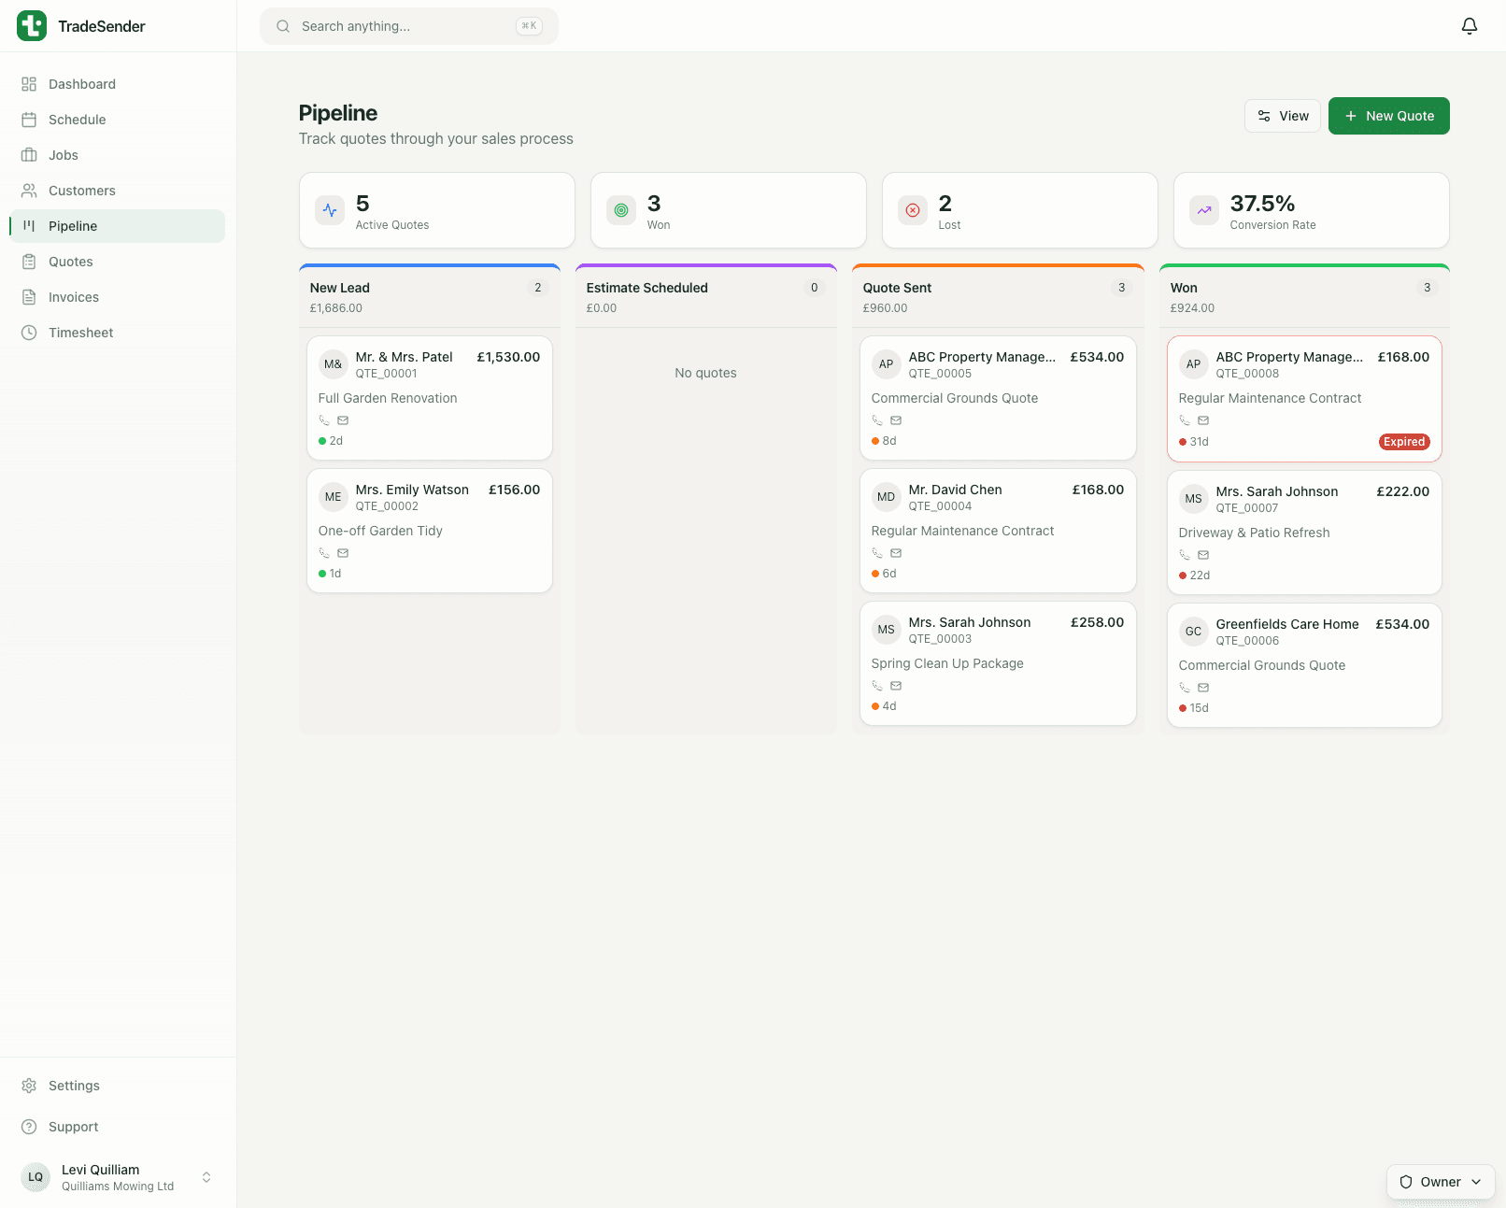Click the TradeSender logo icon
Screen dimensions: 1506x1208
click(31, 25)
